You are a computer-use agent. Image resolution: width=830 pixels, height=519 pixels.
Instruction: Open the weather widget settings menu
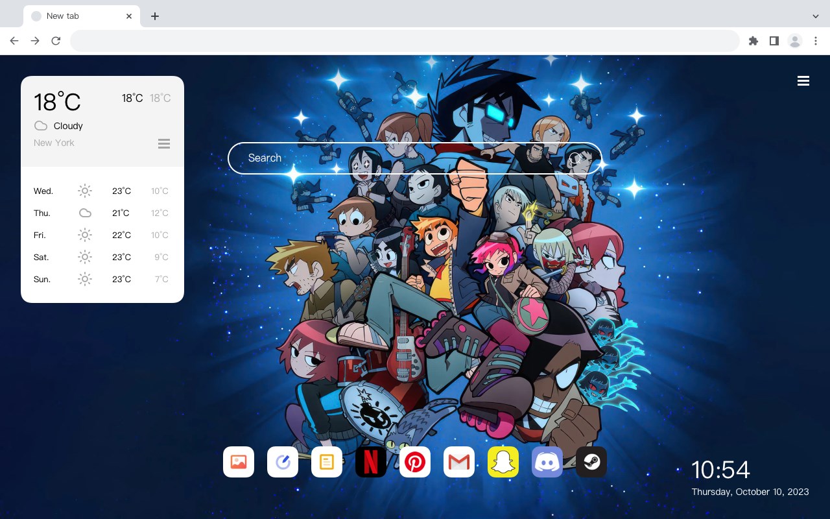coord(164,143)
